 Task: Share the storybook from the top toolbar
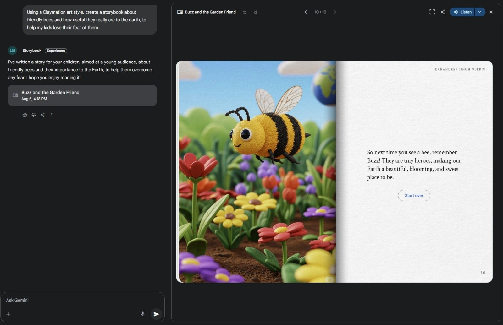pos(443,12)
